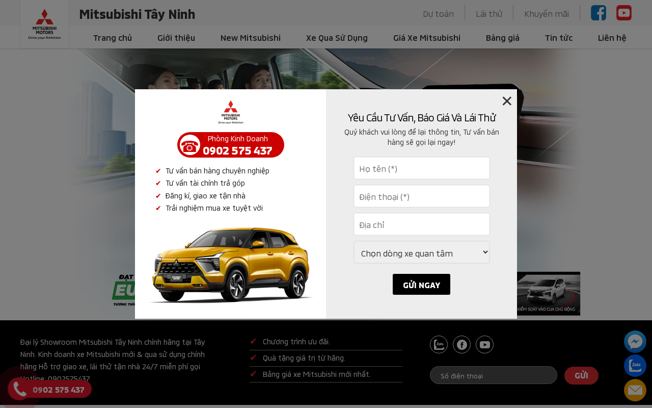The width and height of the screenshot is (652, 408).
Task: Click 'Tư vấn bán hàng chuyên nghiệp' text
Action: 218,171
